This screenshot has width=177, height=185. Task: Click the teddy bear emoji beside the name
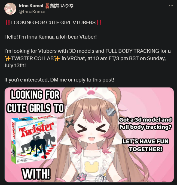point(47,6)
